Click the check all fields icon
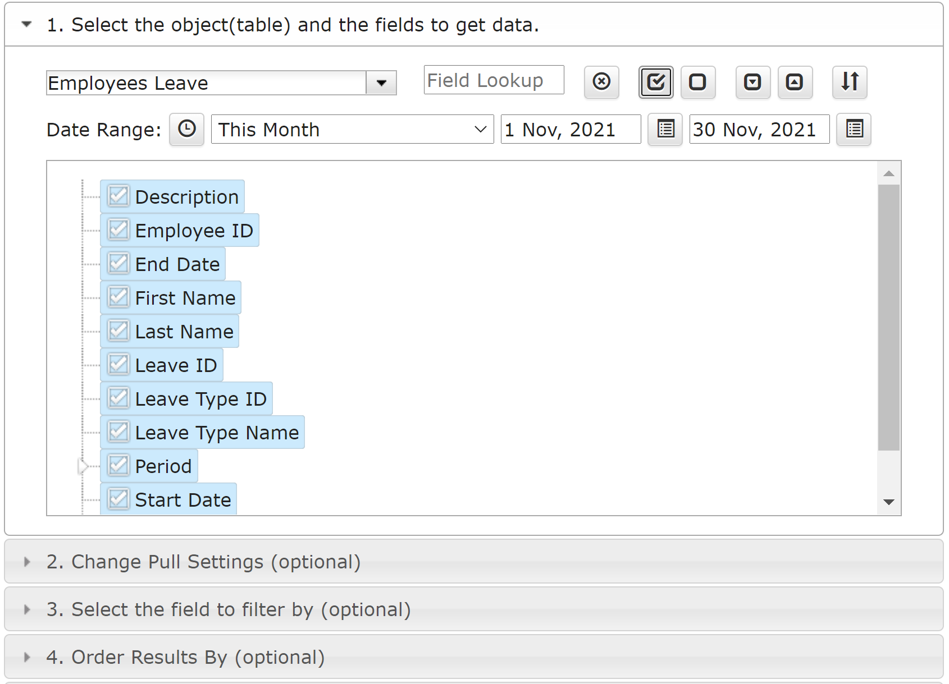Viewport: 949px width, 684px height. tap(656, 82)
